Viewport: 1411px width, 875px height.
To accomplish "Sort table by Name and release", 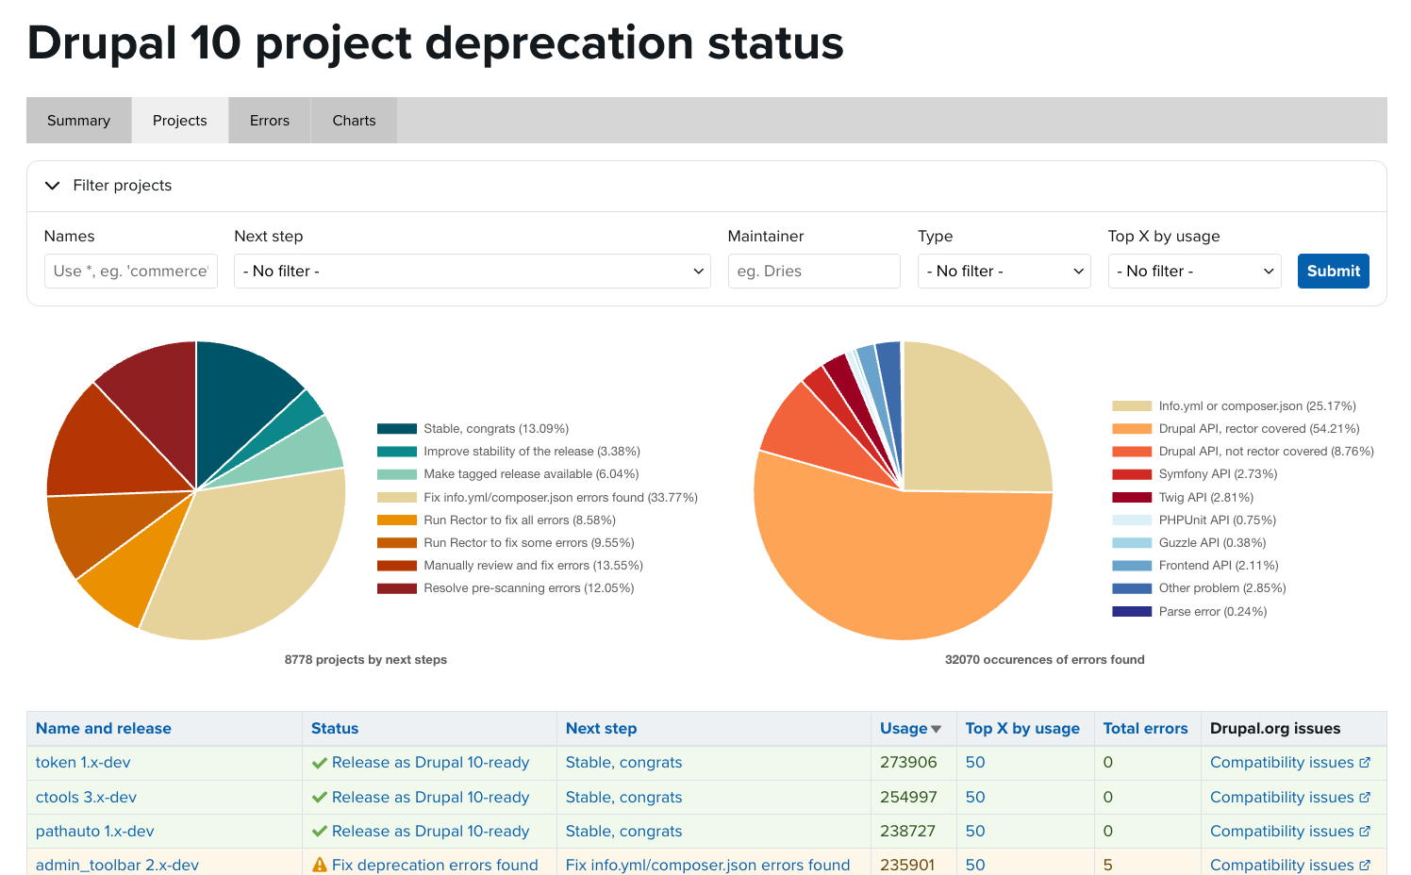I will (104, 729).
